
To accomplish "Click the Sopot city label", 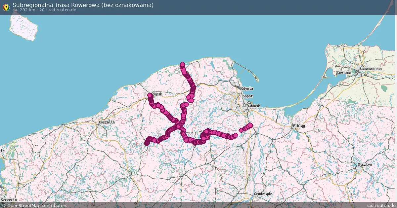I will [x=248, y=96].
